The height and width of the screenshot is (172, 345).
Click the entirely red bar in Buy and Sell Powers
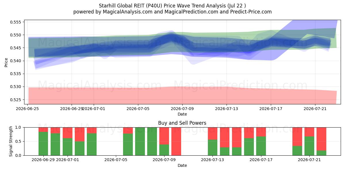176,141
